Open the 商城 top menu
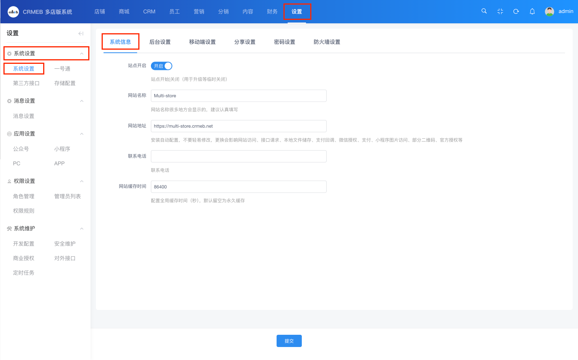 point(124,11)
